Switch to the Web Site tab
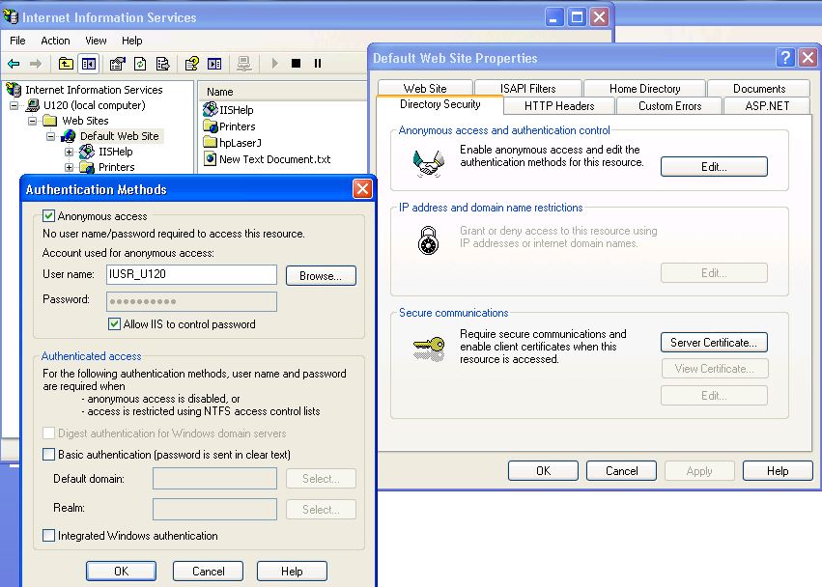 (425, 88)
